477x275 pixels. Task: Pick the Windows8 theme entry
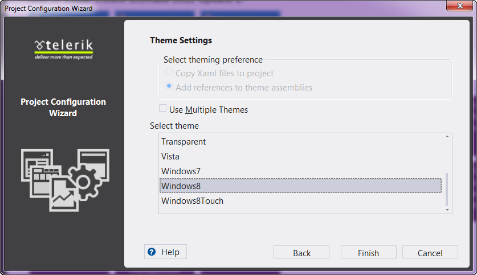click(181, 186)
